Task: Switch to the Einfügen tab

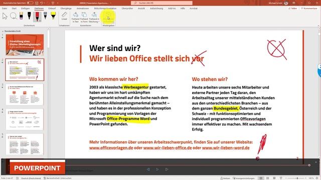Action: click(x=26, y=8)
